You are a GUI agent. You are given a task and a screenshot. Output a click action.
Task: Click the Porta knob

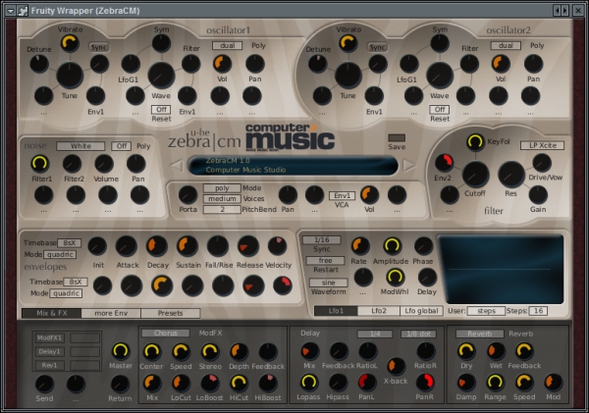pos(187,194)
